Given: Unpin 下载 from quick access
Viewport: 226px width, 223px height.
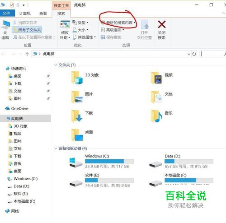Looking at the screenshot, I should pyautogui.click(x=48, y=84).
